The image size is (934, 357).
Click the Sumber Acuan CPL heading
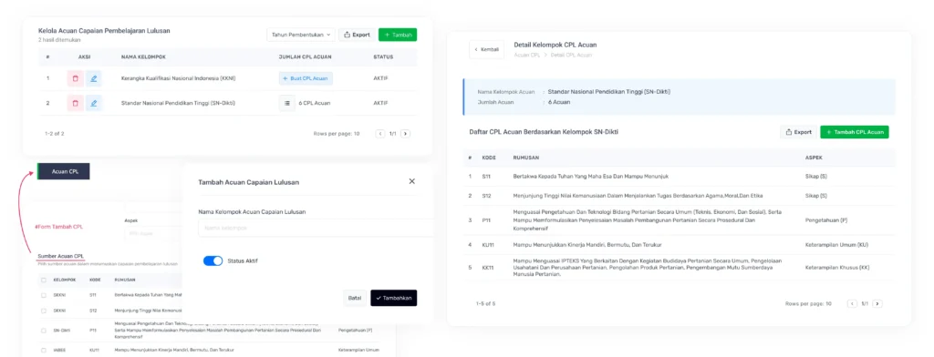pyautogui.click(x=61, y=256)
